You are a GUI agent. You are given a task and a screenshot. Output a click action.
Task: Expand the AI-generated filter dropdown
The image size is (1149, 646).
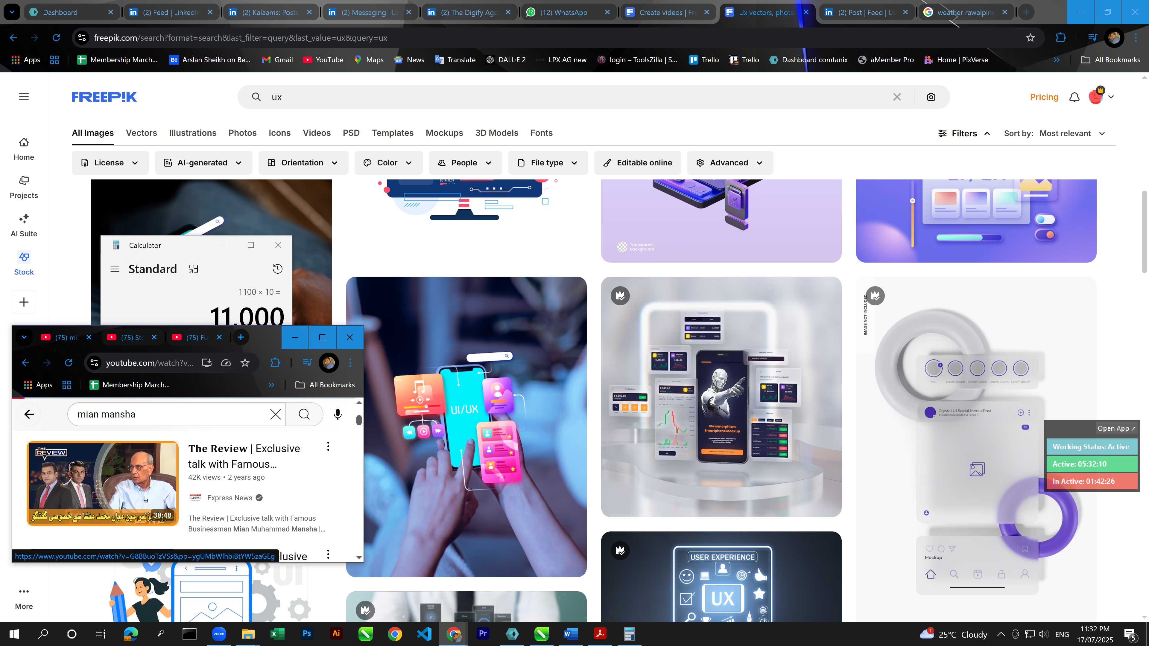[x=203, y=163]
